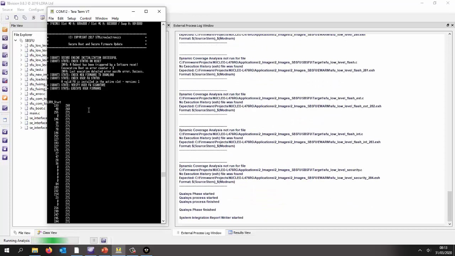
Task: Open the black circular app in taskbar
Action: 146,250
